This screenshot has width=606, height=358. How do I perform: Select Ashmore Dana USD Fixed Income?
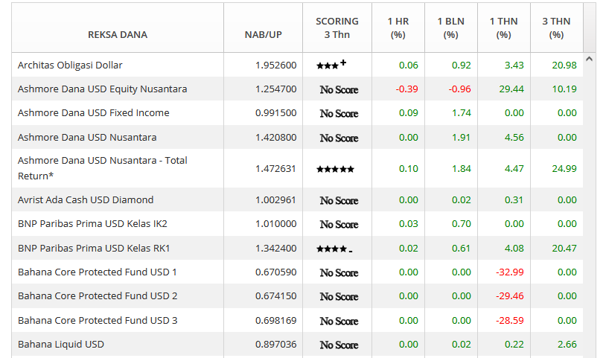click(94, 113)
